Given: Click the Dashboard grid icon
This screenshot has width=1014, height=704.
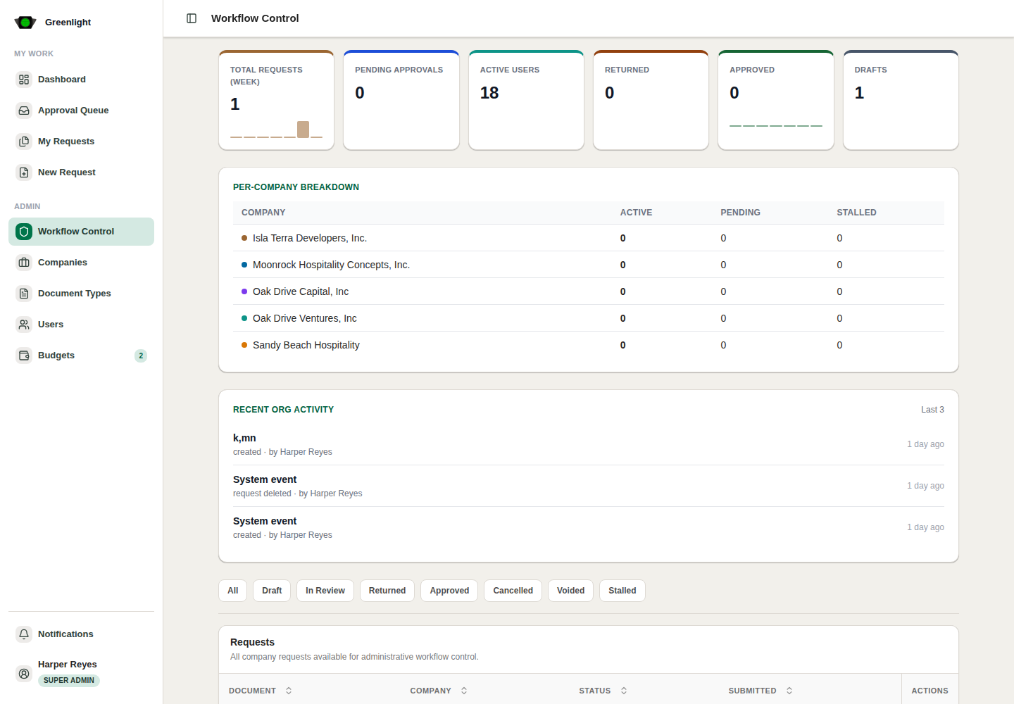Looking at the screenshot, I should coord(24,80).
